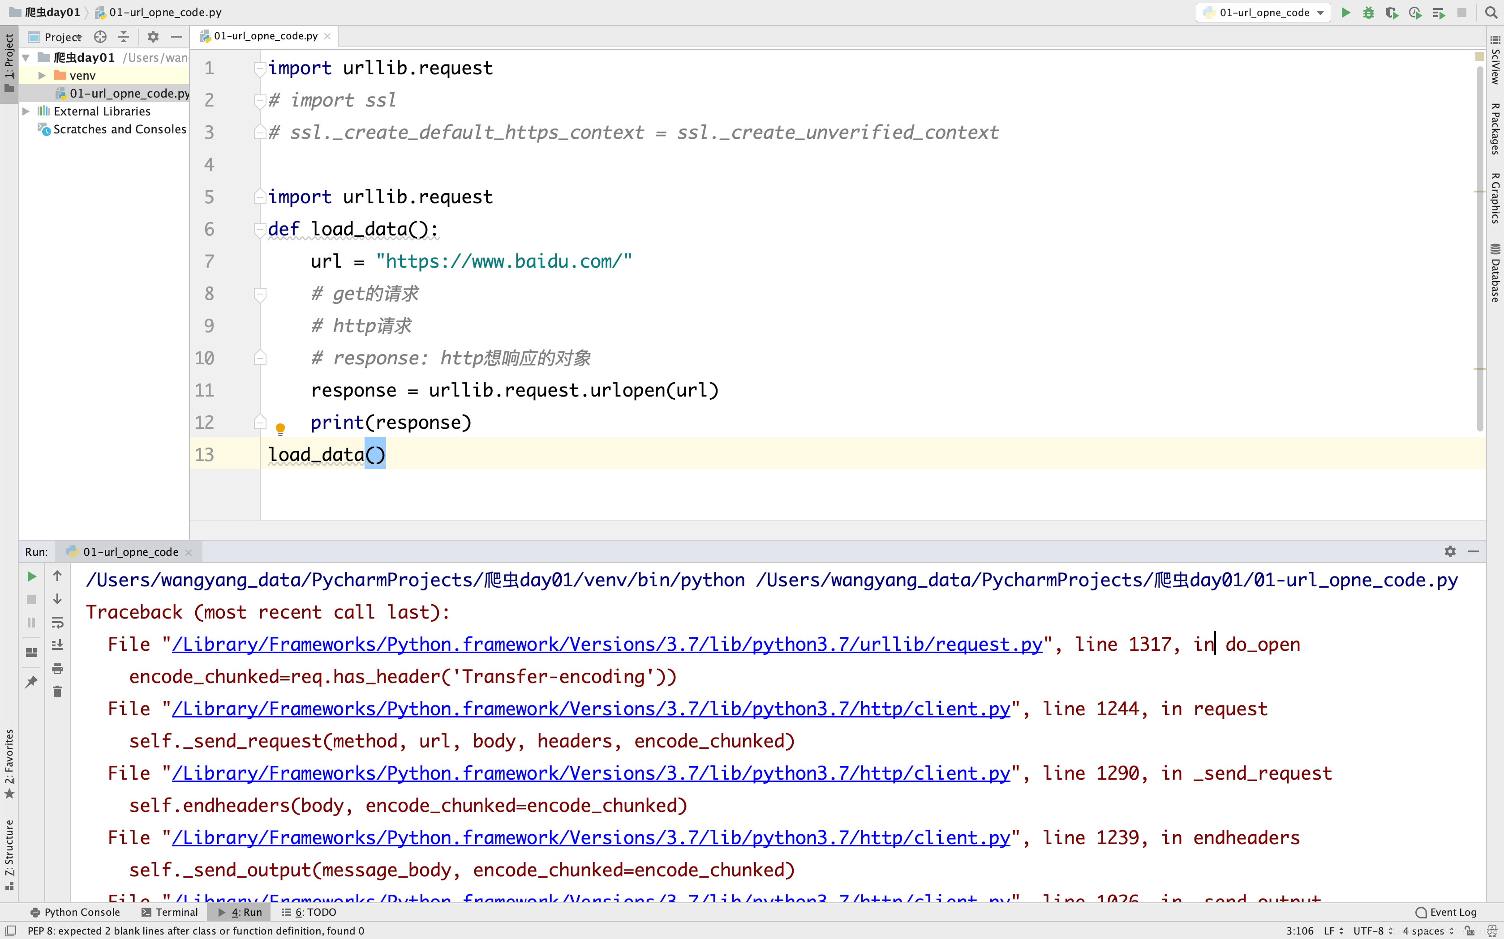Toggle soft-wrap in the console output
Image resolution: width=1504 pixels, height=939 pixels.
tap(57, 622)
